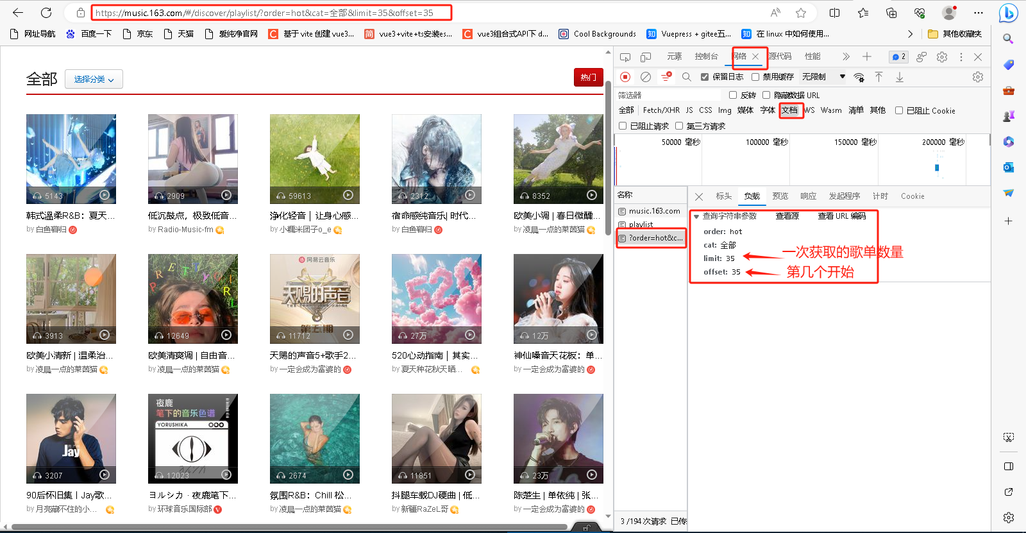
Task: Export HAR file download arrow
Action: (x=900, y=77)
